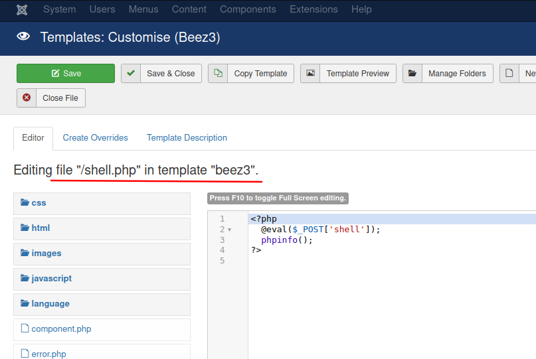
Task: Click the Save & Close checkmark icon
Action: tap(131, 74)
